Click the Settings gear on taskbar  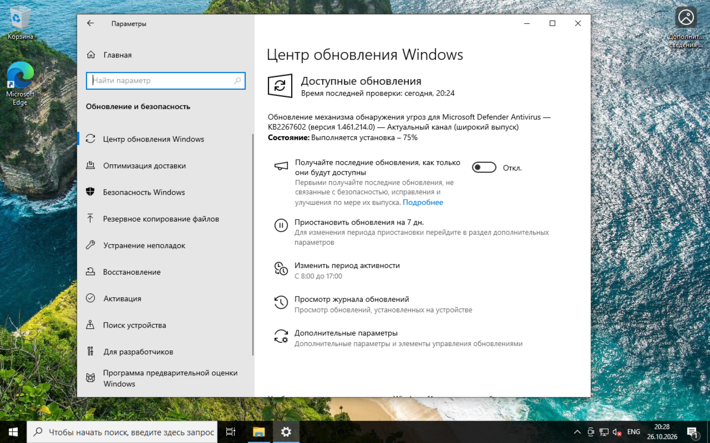286,432
